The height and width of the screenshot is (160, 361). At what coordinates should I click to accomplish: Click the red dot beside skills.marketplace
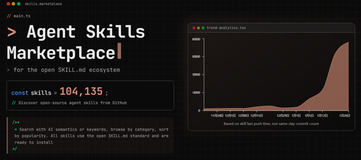coord(8,4)
